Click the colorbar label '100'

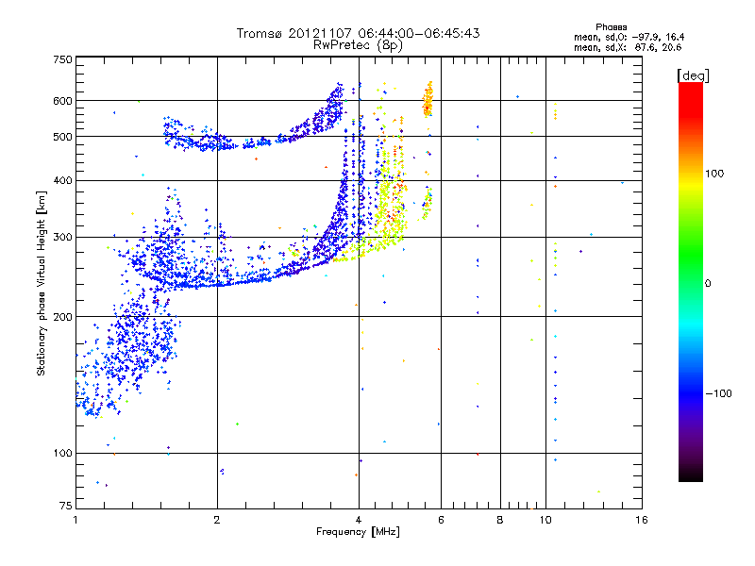click(714, 174)
